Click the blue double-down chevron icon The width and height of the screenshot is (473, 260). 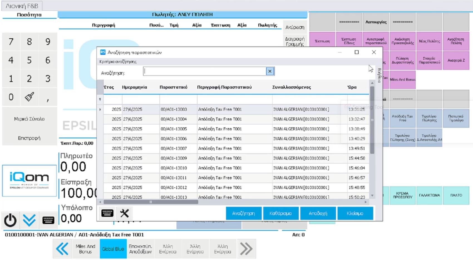[29, 220]
